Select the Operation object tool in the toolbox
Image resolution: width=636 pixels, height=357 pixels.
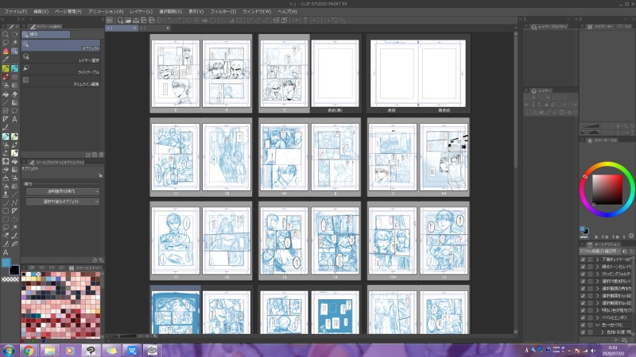click(14, 51)
